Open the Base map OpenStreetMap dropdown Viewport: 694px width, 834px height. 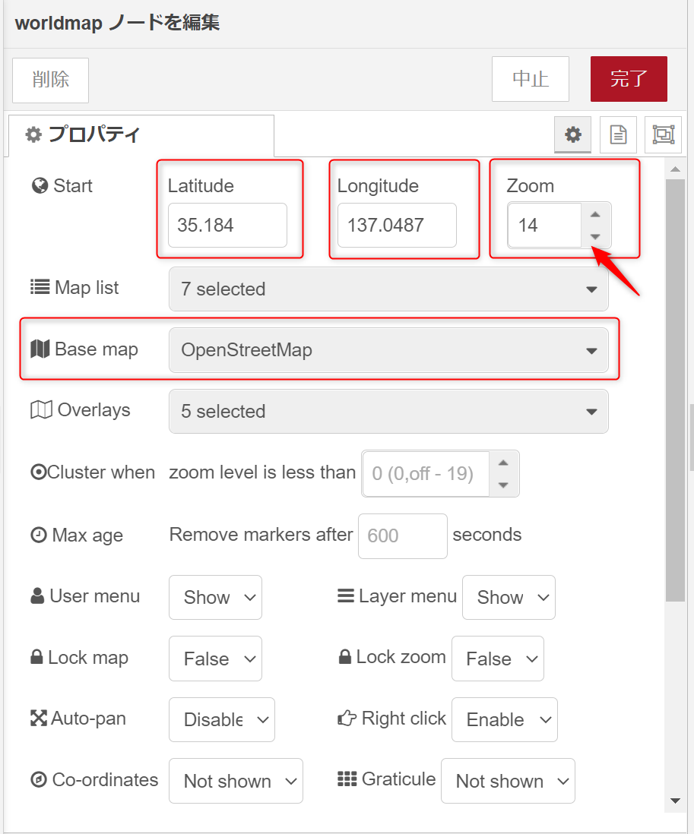(388, 350)
